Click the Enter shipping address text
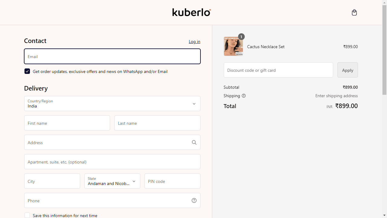 point(337,96)
